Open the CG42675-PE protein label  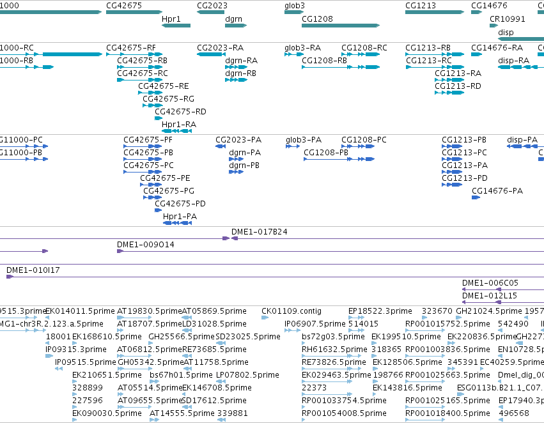tap(165, 178)
